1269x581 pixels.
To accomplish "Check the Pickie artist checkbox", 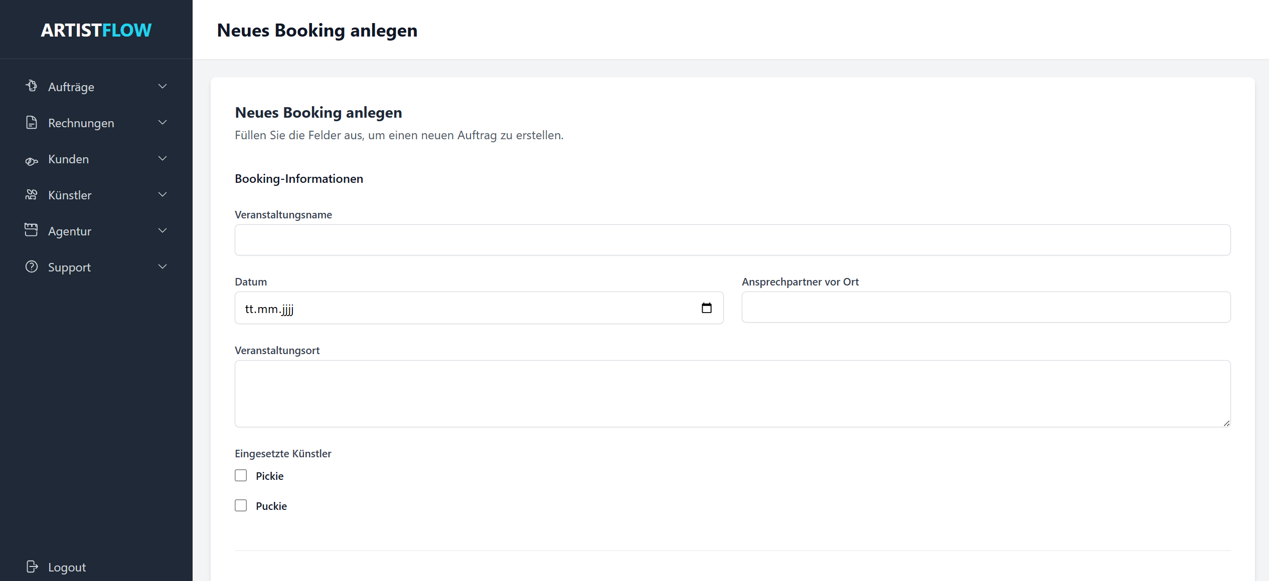I will 241,475.
